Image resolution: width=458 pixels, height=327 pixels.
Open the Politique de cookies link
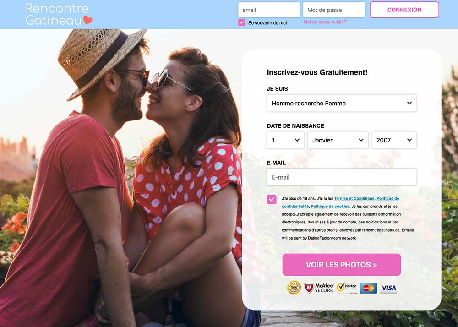pyautogui.click(x=330, y=207)
